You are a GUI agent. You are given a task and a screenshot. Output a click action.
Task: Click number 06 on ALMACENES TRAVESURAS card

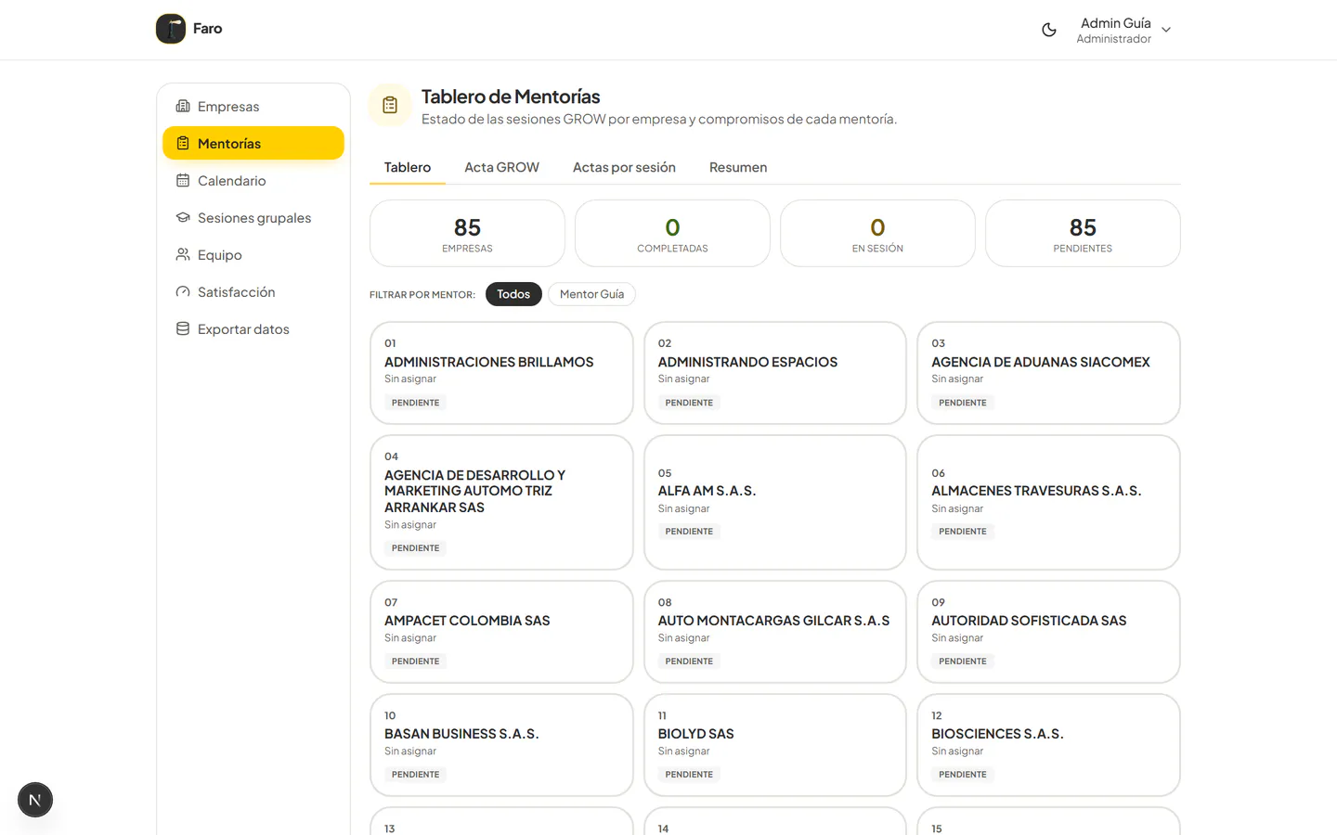coord(938,473)
